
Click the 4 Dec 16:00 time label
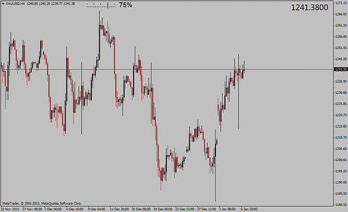tap(75, 209)
